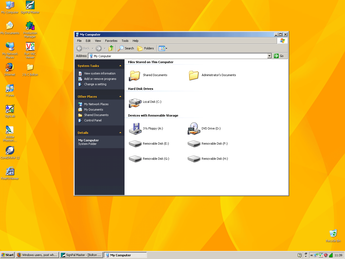Select the Removable Disk (F:) icon
Viewport: 345px width, 259px height.
tap(194, 144)
